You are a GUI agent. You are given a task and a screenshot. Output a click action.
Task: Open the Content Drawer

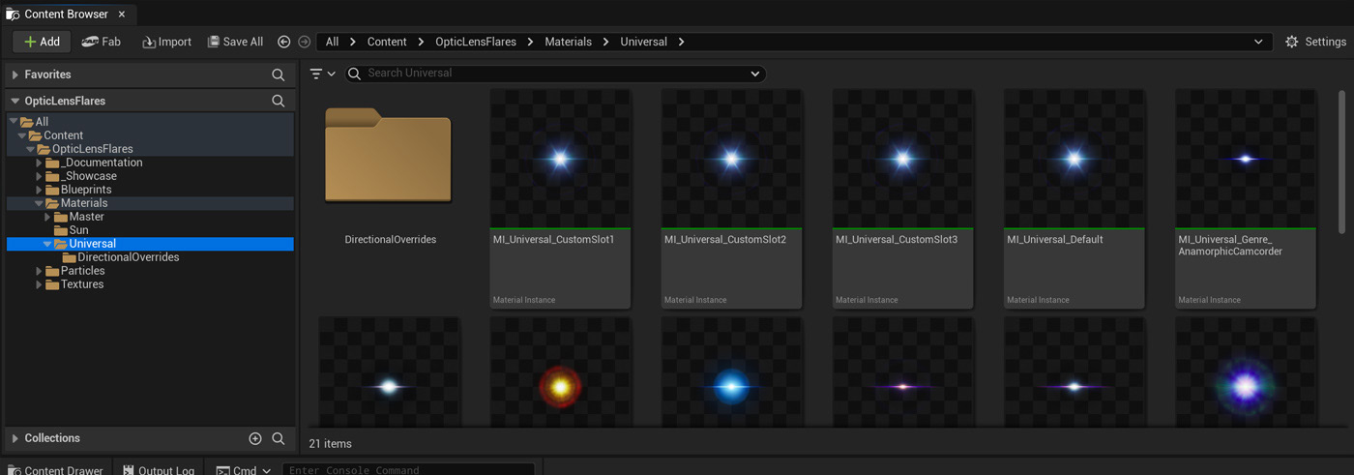point(56,469)
